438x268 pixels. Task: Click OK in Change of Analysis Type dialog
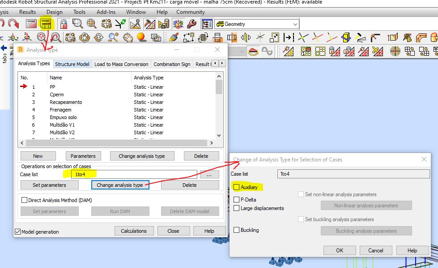point(340,250)
